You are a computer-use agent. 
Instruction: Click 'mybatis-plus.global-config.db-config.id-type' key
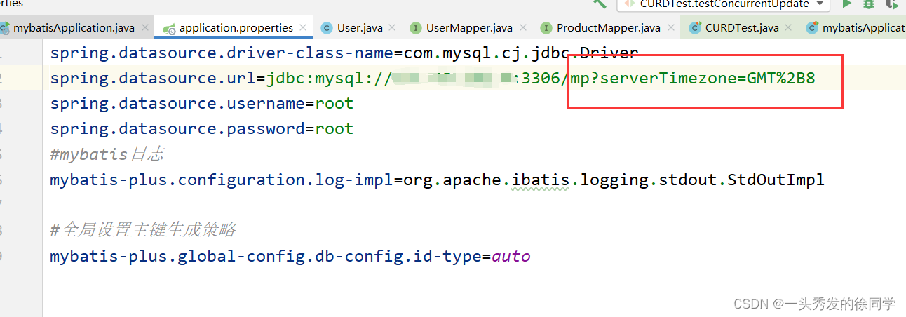click(266, 256)
